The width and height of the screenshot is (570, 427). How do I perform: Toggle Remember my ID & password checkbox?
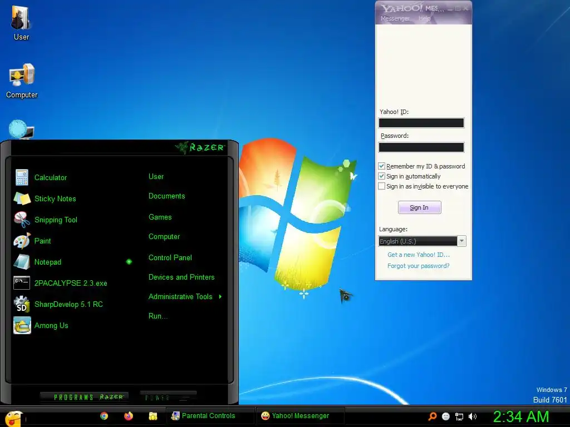coord(382,166)
